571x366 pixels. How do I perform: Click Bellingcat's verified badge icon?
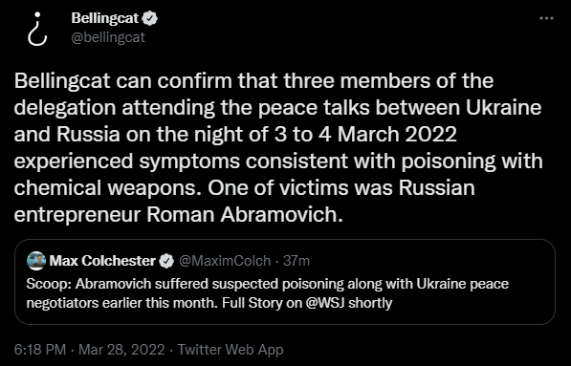click(149, 18)
